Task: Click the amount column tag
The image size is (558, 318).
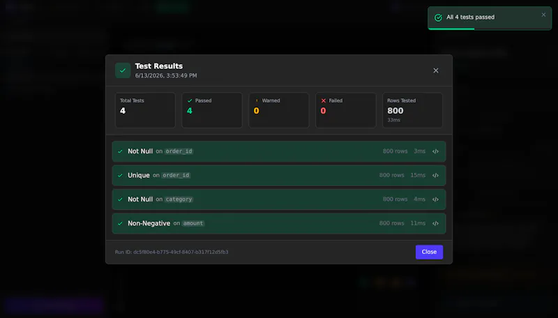Action: 193,223
